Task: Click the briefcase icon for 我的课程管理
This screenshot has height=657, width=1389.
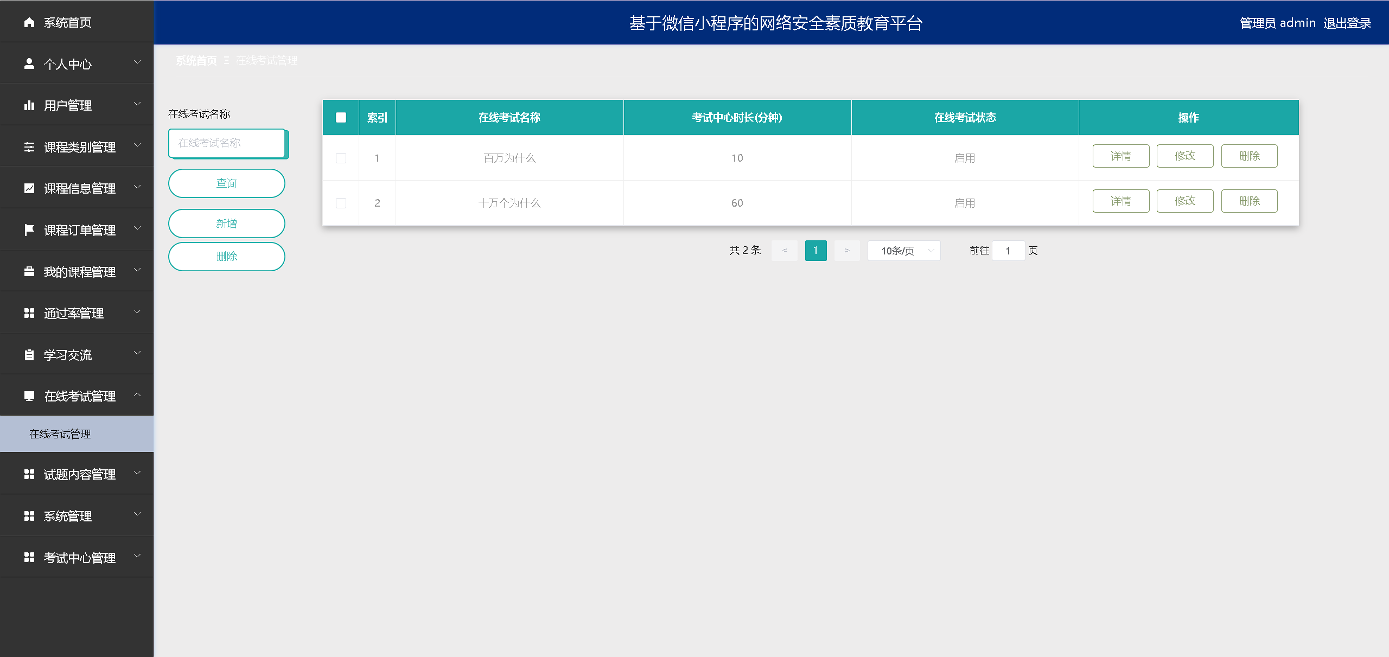Action: click(29, 272)
